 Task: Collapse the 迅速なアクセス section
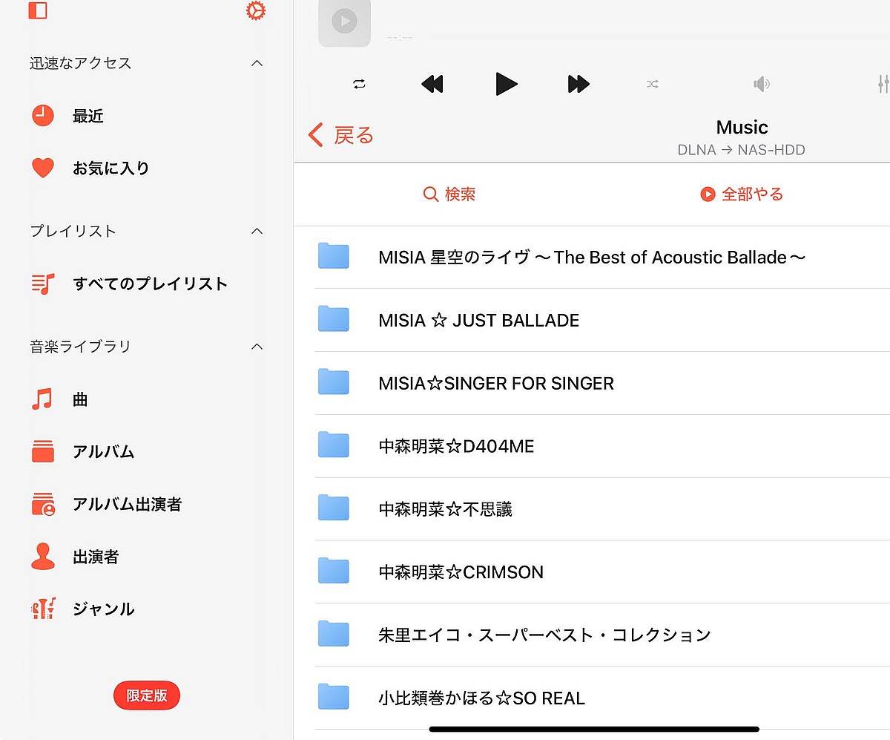(x=257, y=63)
